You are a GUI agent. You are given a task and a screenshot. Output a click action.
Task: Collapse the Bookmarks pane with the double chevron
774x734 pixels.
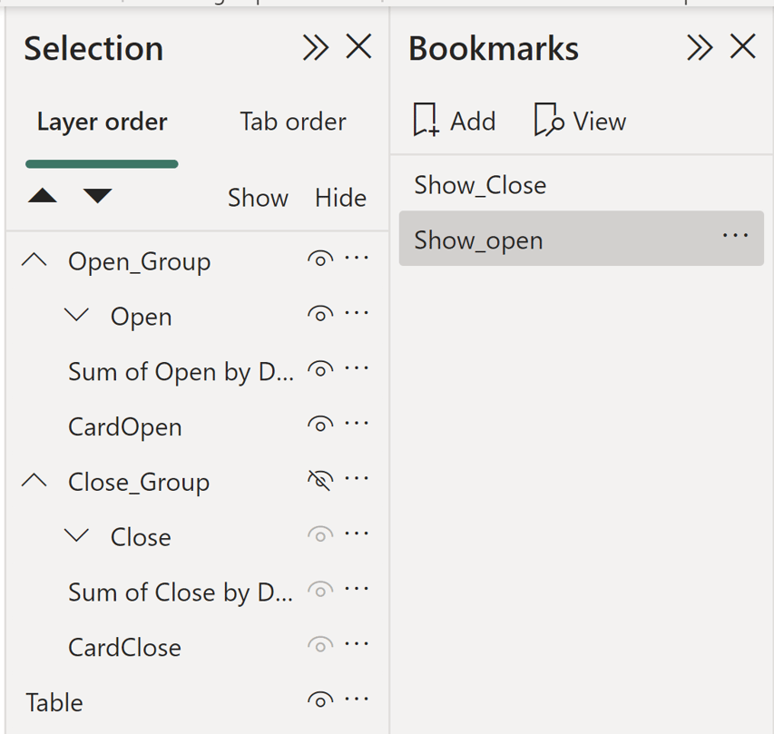tap(699, 47)
